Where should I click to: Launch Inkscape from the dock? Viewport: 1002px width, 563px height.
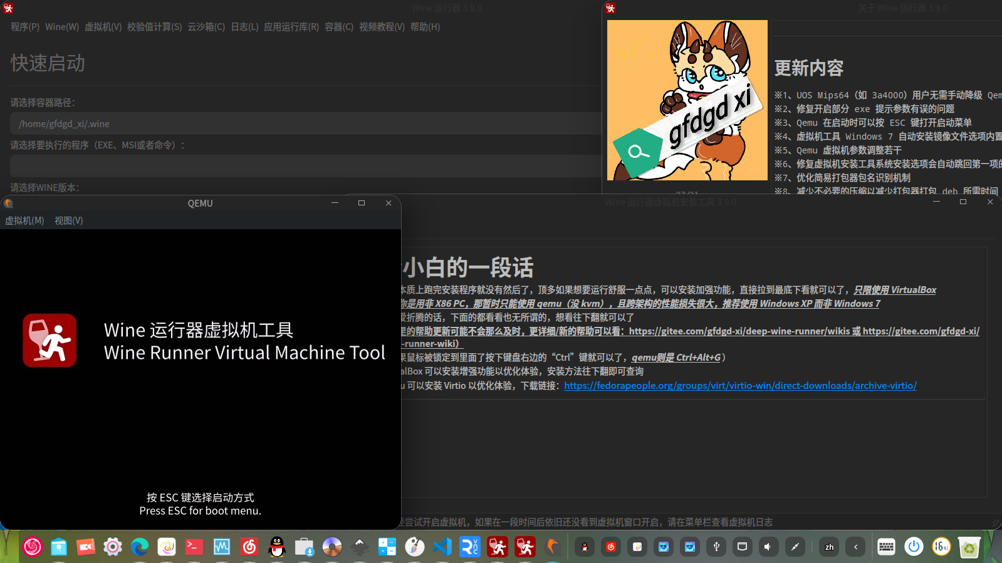(x=360, y=547)
